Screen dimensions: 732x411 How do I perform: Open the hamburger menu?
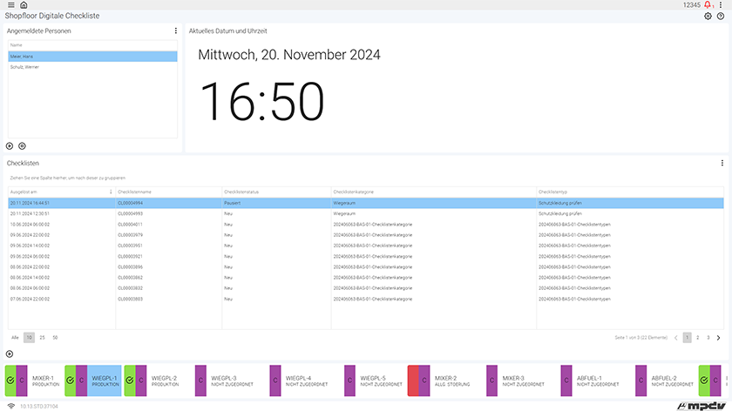10,5
